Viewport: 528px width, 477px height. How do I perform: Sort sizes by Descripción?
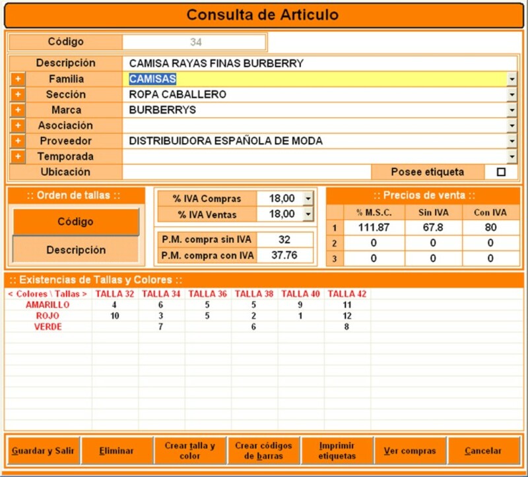[x=75, y=250]
